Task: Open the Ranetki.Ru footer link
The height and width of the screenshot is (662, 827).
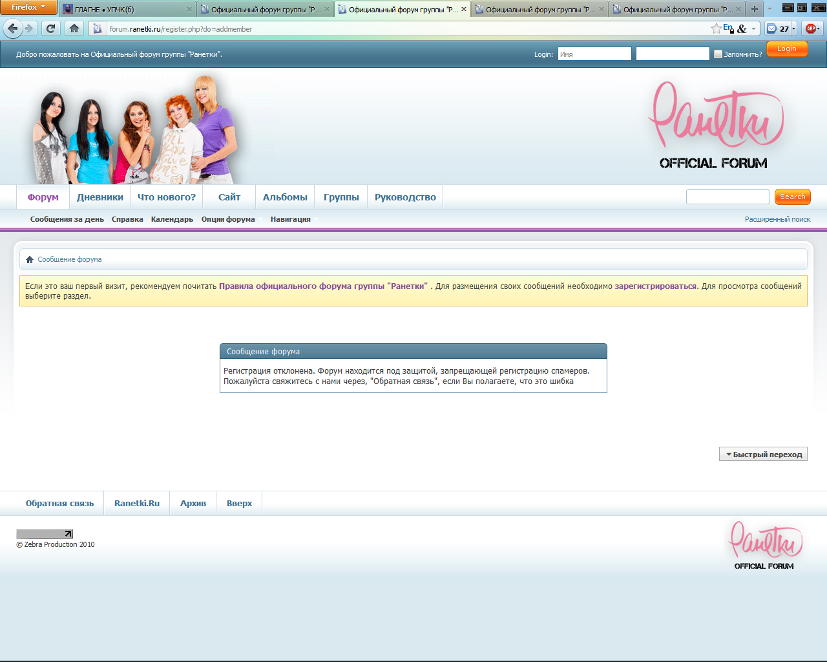Action: (137, 503)
